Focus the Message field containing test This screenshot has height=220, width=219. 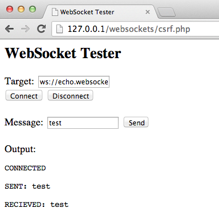(x=83, y=123)
